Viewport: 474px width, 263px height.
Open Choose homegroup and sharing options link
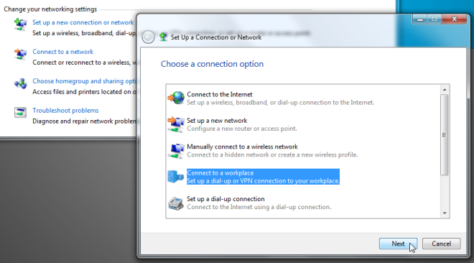coord(84,81)
